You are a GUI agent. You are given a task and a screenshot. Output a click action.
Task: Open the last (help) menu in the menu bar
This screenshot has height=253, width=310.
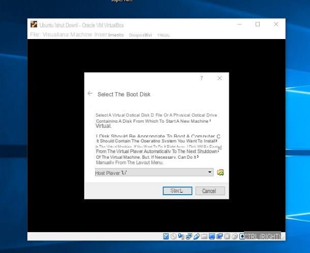(x=164, y=35)
